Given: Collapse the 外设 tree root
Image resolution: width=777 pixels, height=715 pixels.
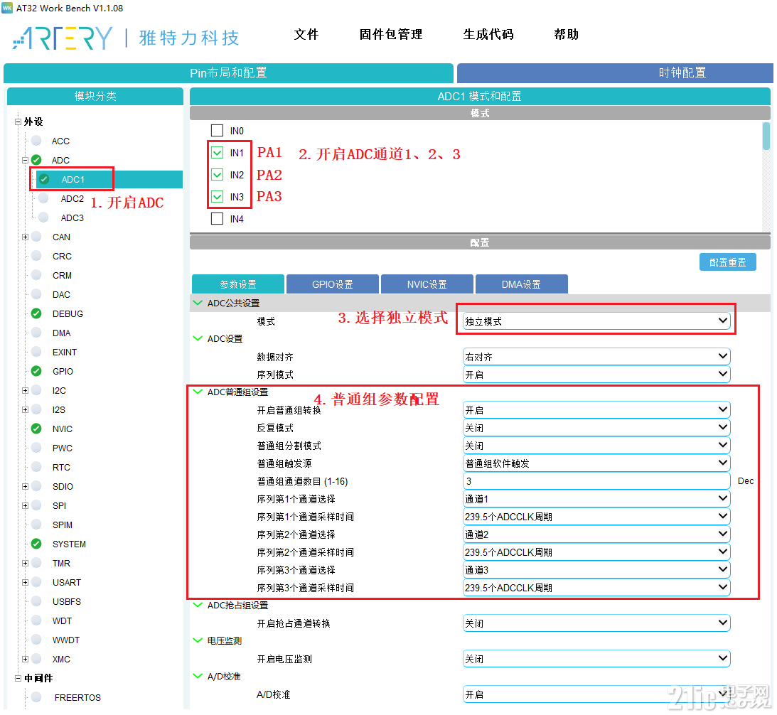Looking at the screenshot, I should point(18,122).
